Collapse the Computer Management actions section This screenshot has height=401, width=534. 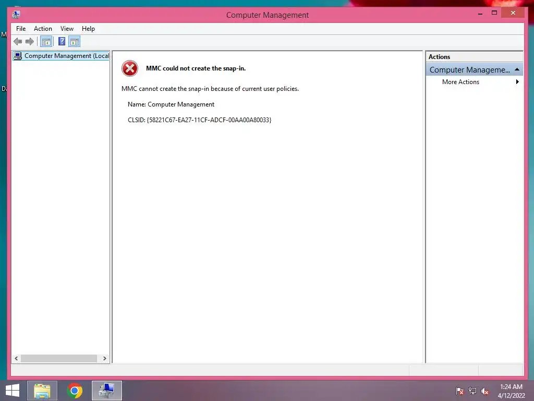click(x=517, y=69)
